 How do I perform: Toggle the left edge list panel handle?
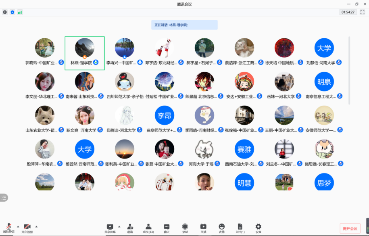[4, 197]
